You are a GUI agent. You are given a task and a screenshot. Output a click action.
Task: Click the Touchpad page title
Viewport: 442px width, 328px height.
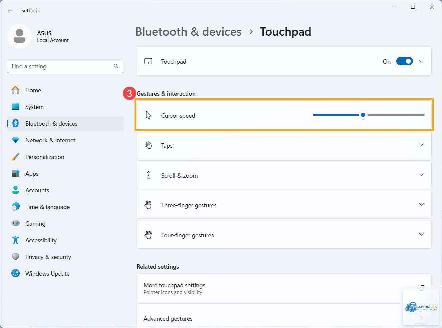tap(285, 32)
